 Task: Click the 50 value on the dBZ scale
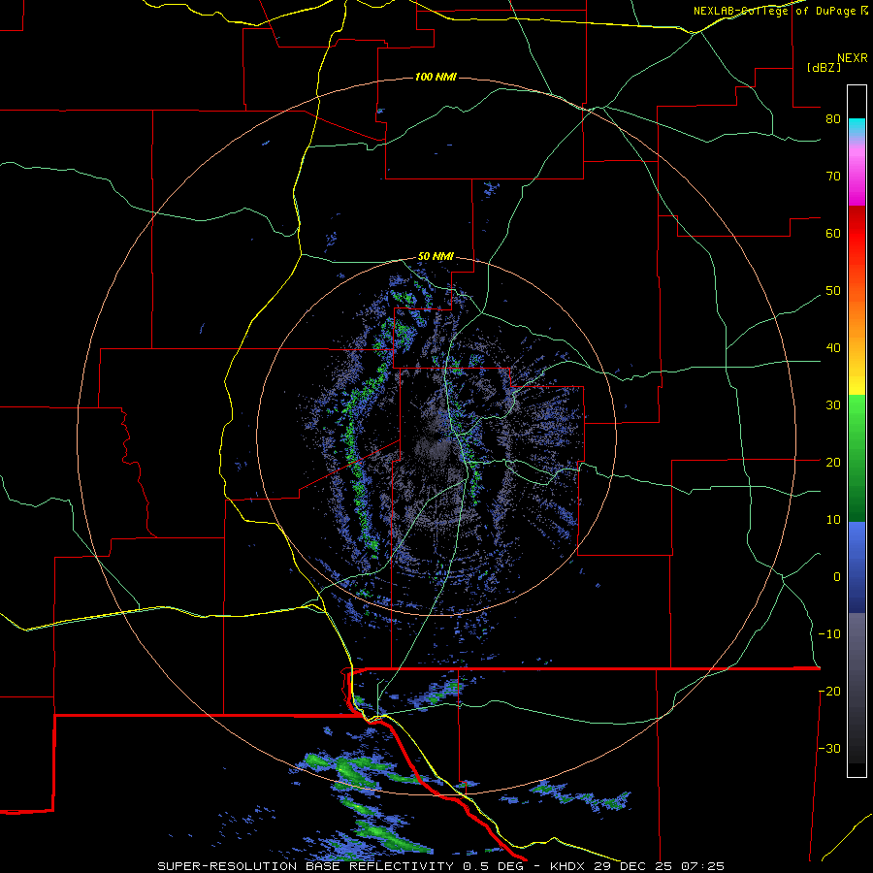coord(833,291)
